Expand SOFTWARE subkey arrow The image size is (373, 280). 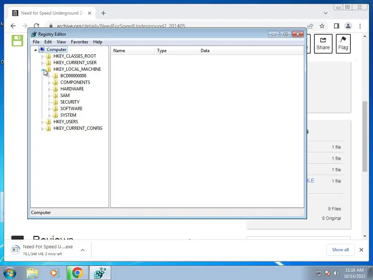(x=49, y=109)
